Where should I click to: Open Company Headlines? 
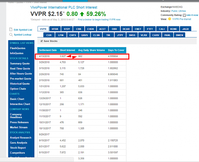(x=16, y=116)
